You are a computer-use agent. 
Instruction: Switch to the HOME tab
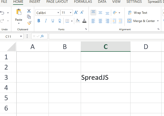[x=18, y=2]
